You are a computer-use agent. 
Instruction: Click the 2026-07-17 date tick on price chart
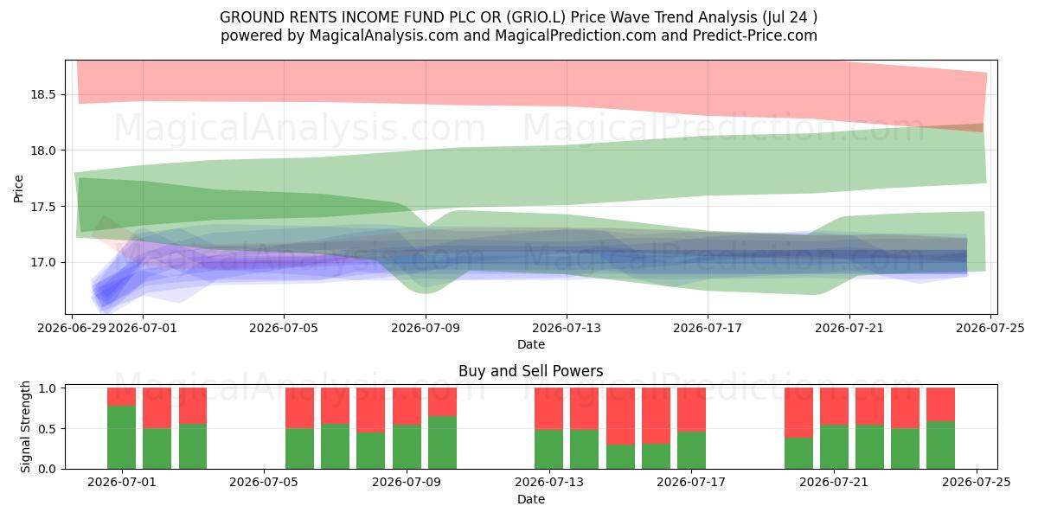coord(708,328)
